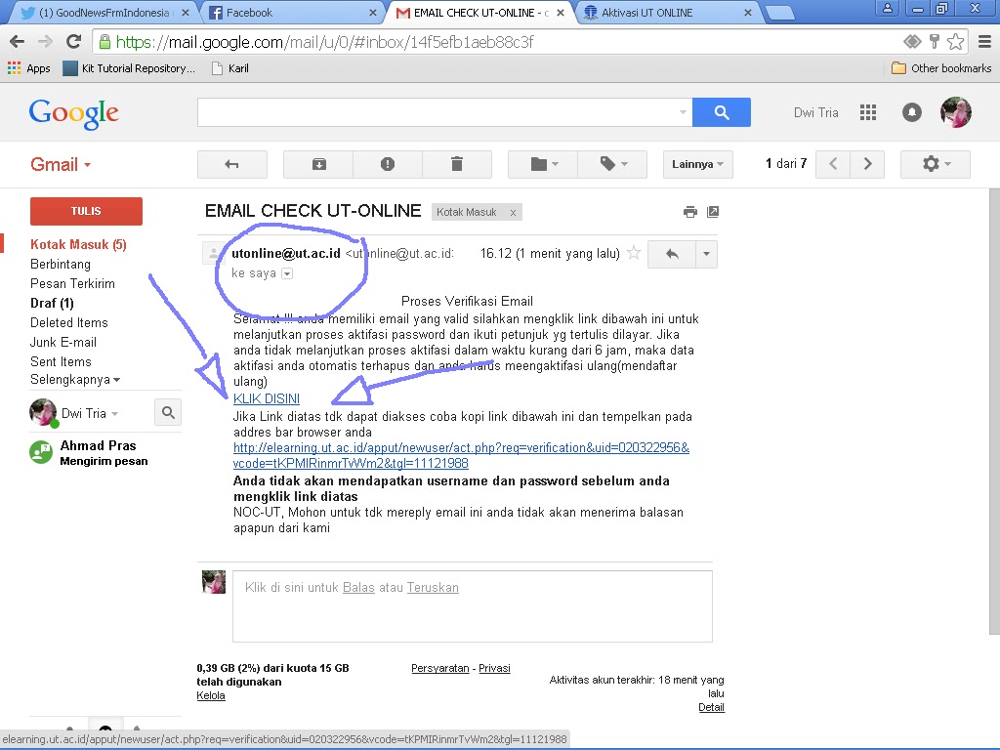Report this email as spam
Screen dimensions: 1000x750
tap(387, 164)
